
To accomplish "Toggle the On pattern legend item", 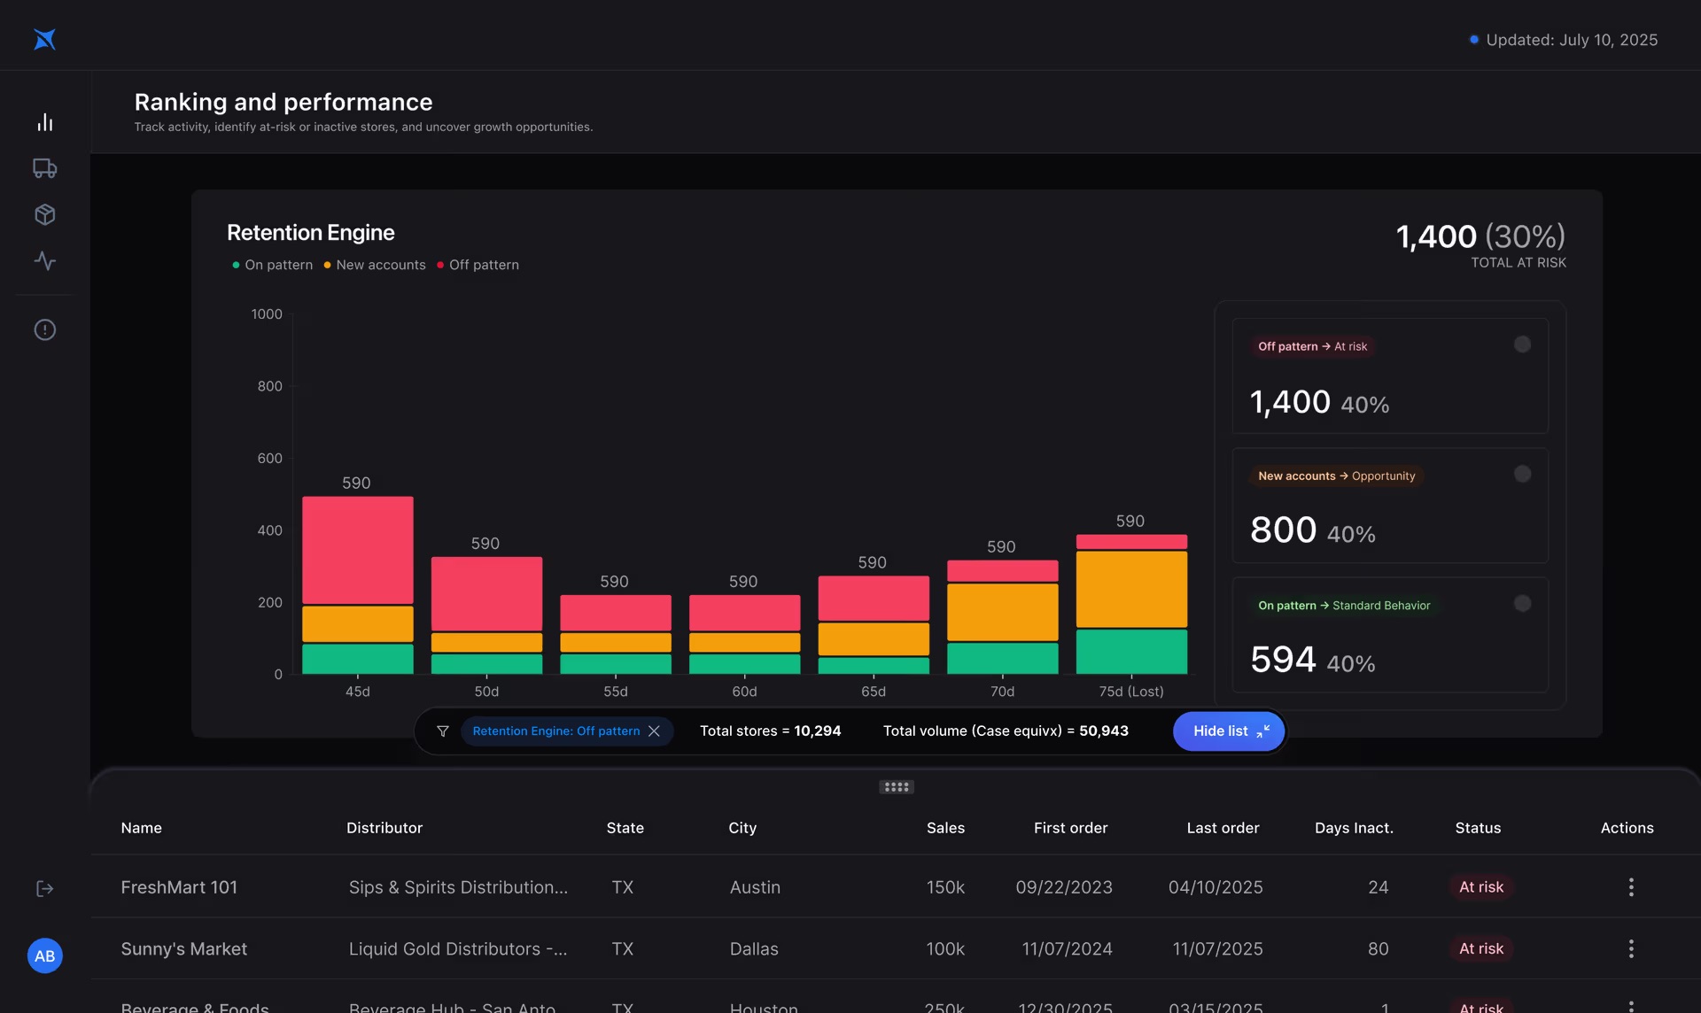I will click(x=272, y=265).
